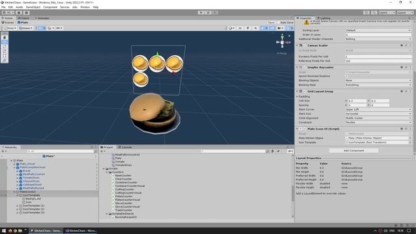This screenshot has height=234, width=416.
Task: Switch to the Console tab
Action: coord(125,147)
